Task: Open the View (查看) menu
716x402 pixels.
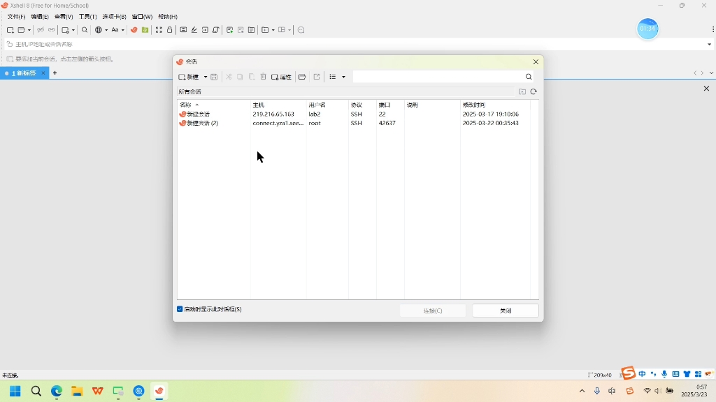Action: click(x=64, y=17)
